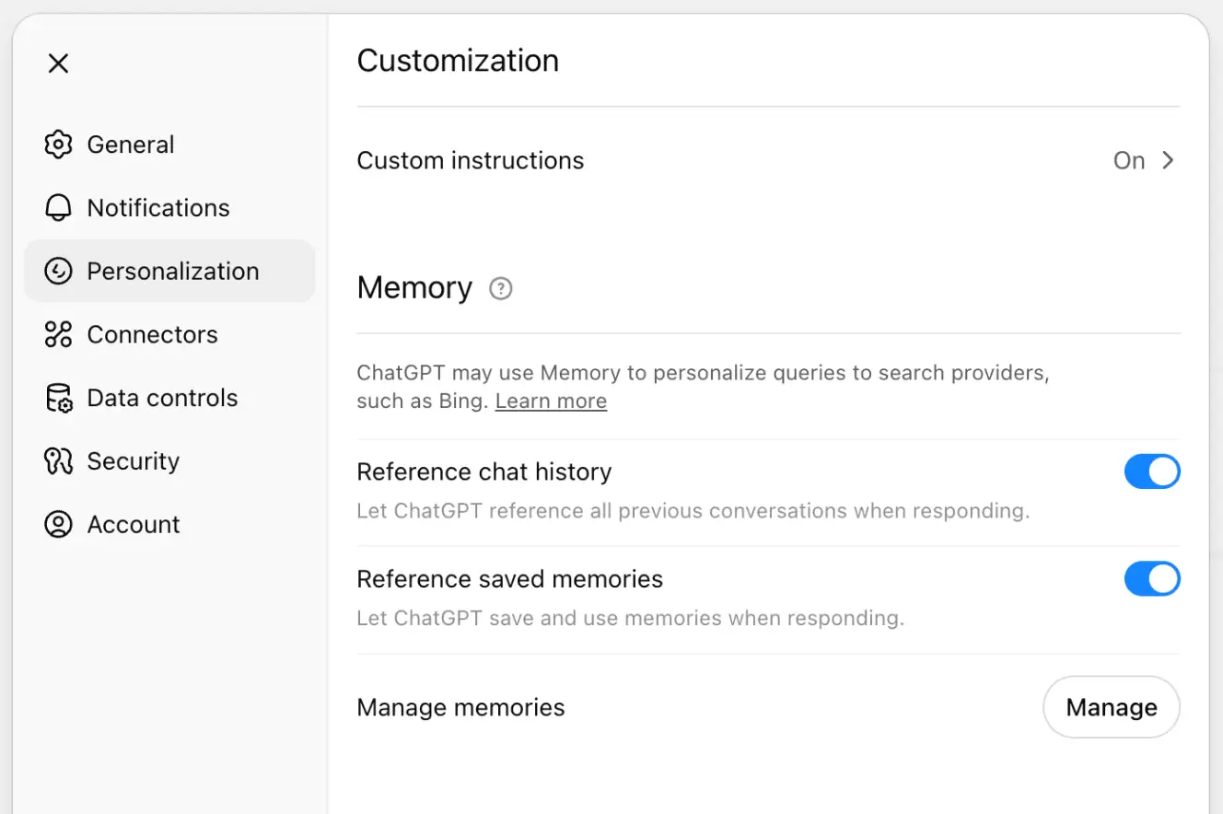Click the Personalization smiley icon
The width and height of the screenshot is (1223, 814).
(58, 272)
